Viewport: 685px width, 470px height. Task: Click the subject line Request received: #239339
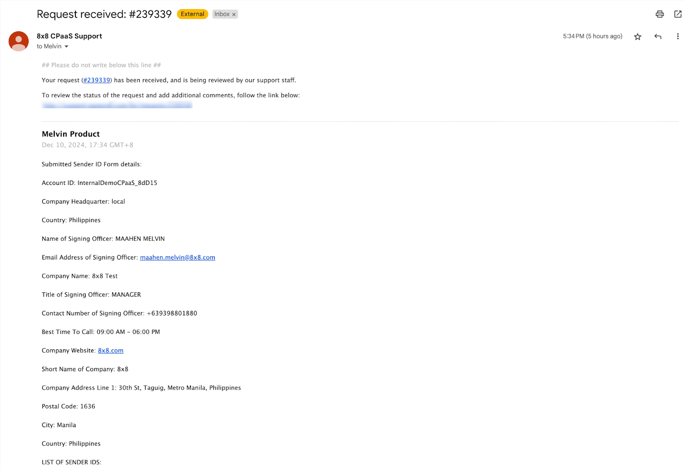[x=104, y=14]
